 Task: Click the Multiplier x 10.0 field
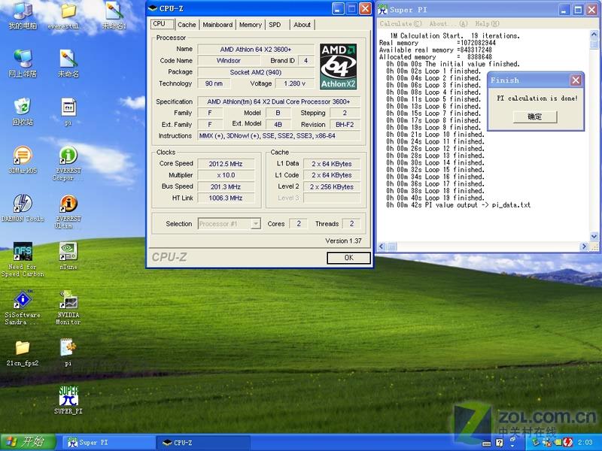click(x=226, y=175)
